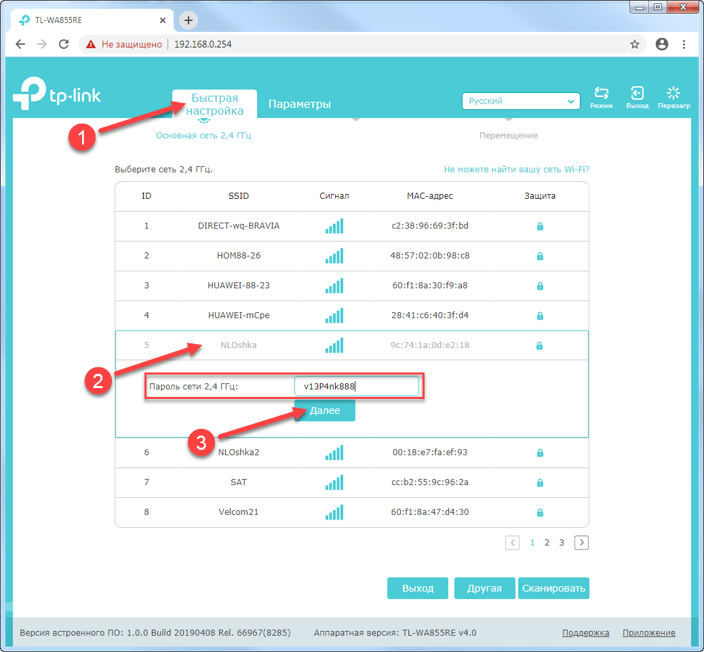Select the Быстрая настройка tab
Screen dimensions: 704x652
point(214,104)
